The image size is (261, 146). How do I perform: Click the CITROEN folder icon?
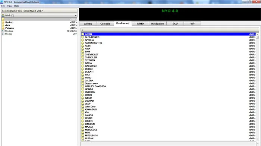tap(83, 60)
